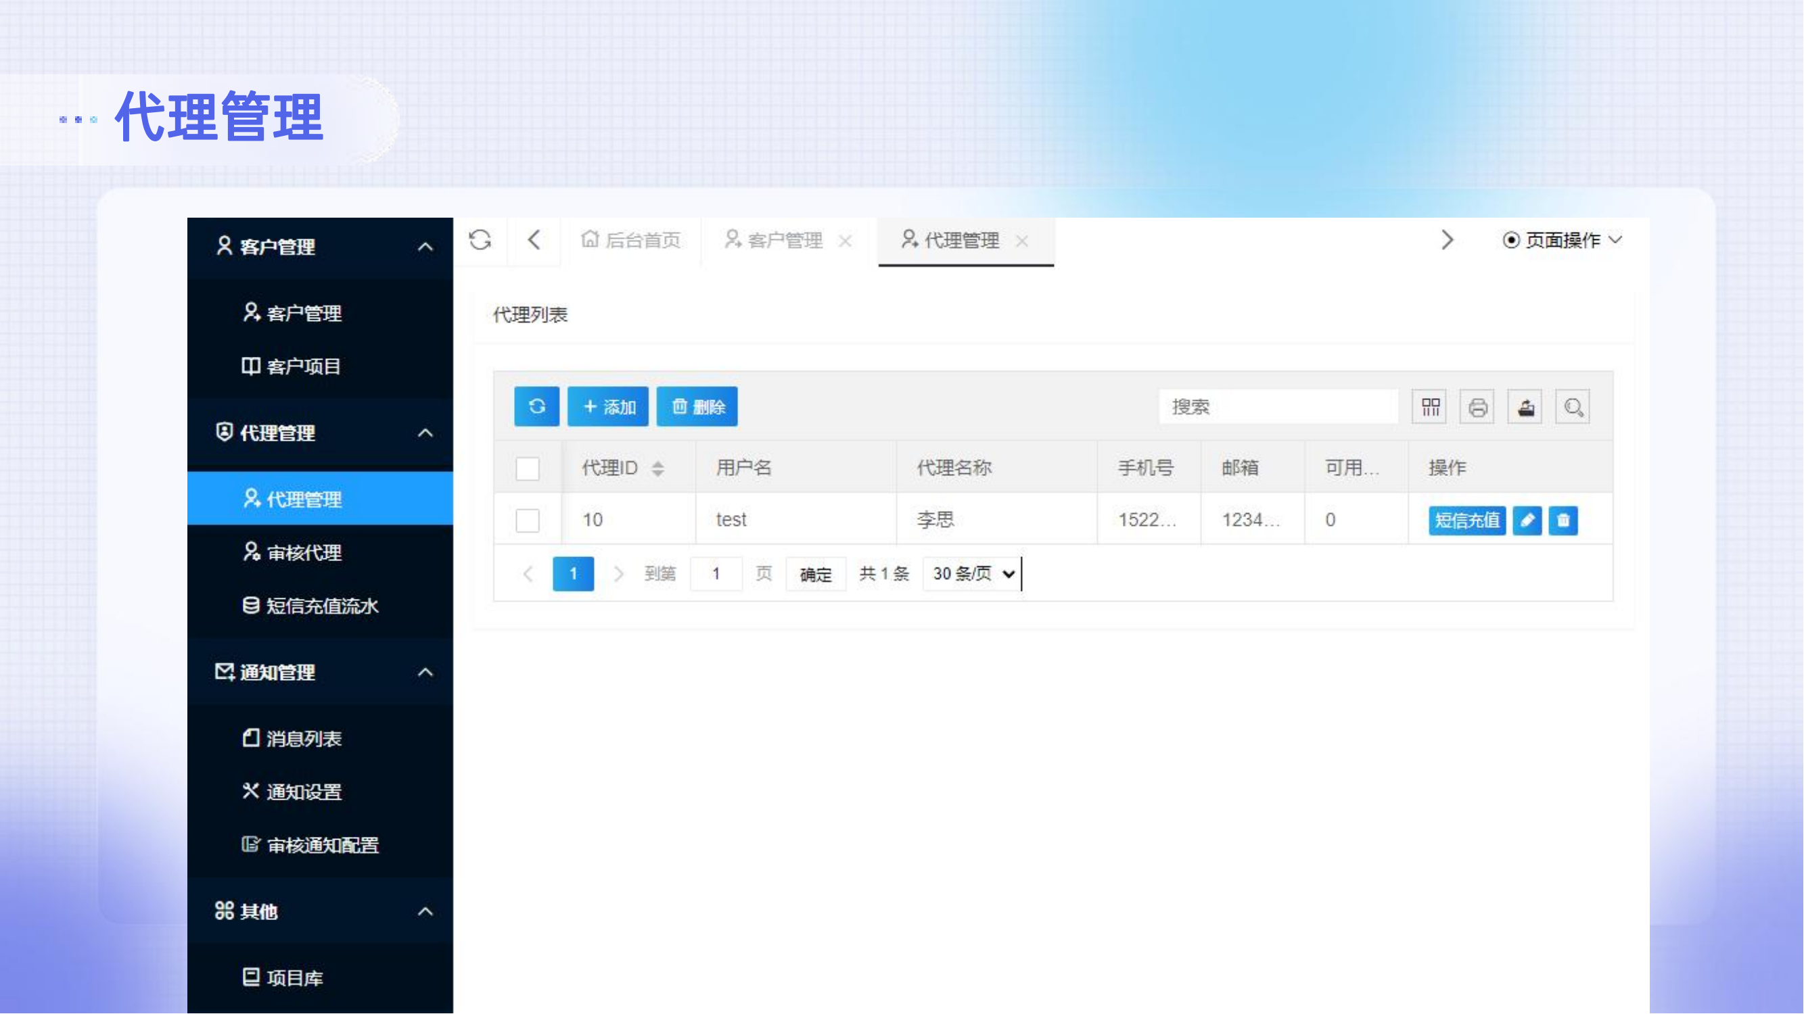The image size is (1804, 1014).
Task: Click the 其他 group header label
Action: pos(259,912)
